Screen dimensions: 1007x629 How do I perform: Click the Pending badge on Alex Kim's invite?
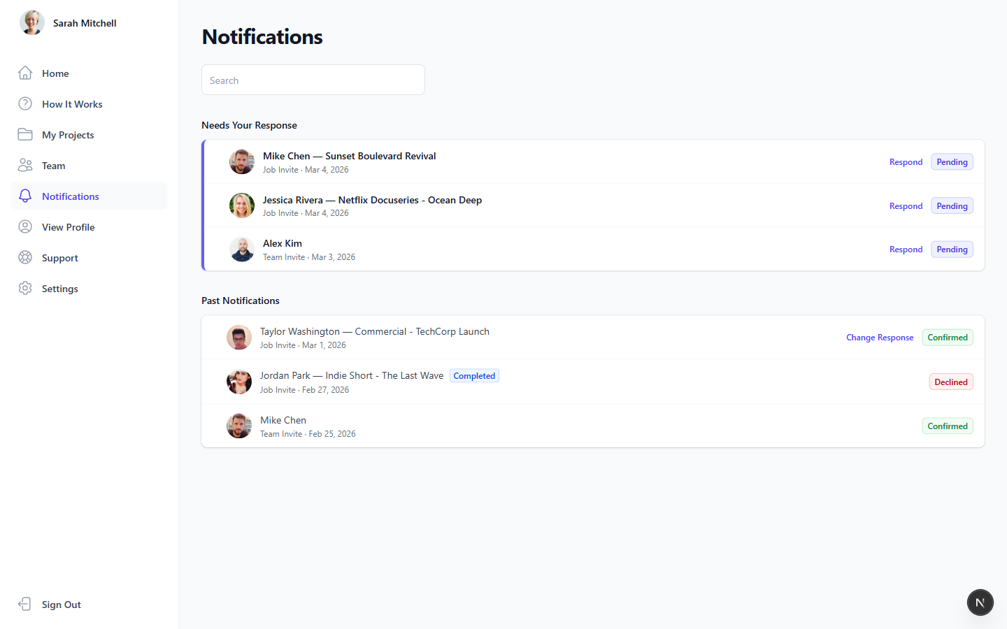[952, 249]
